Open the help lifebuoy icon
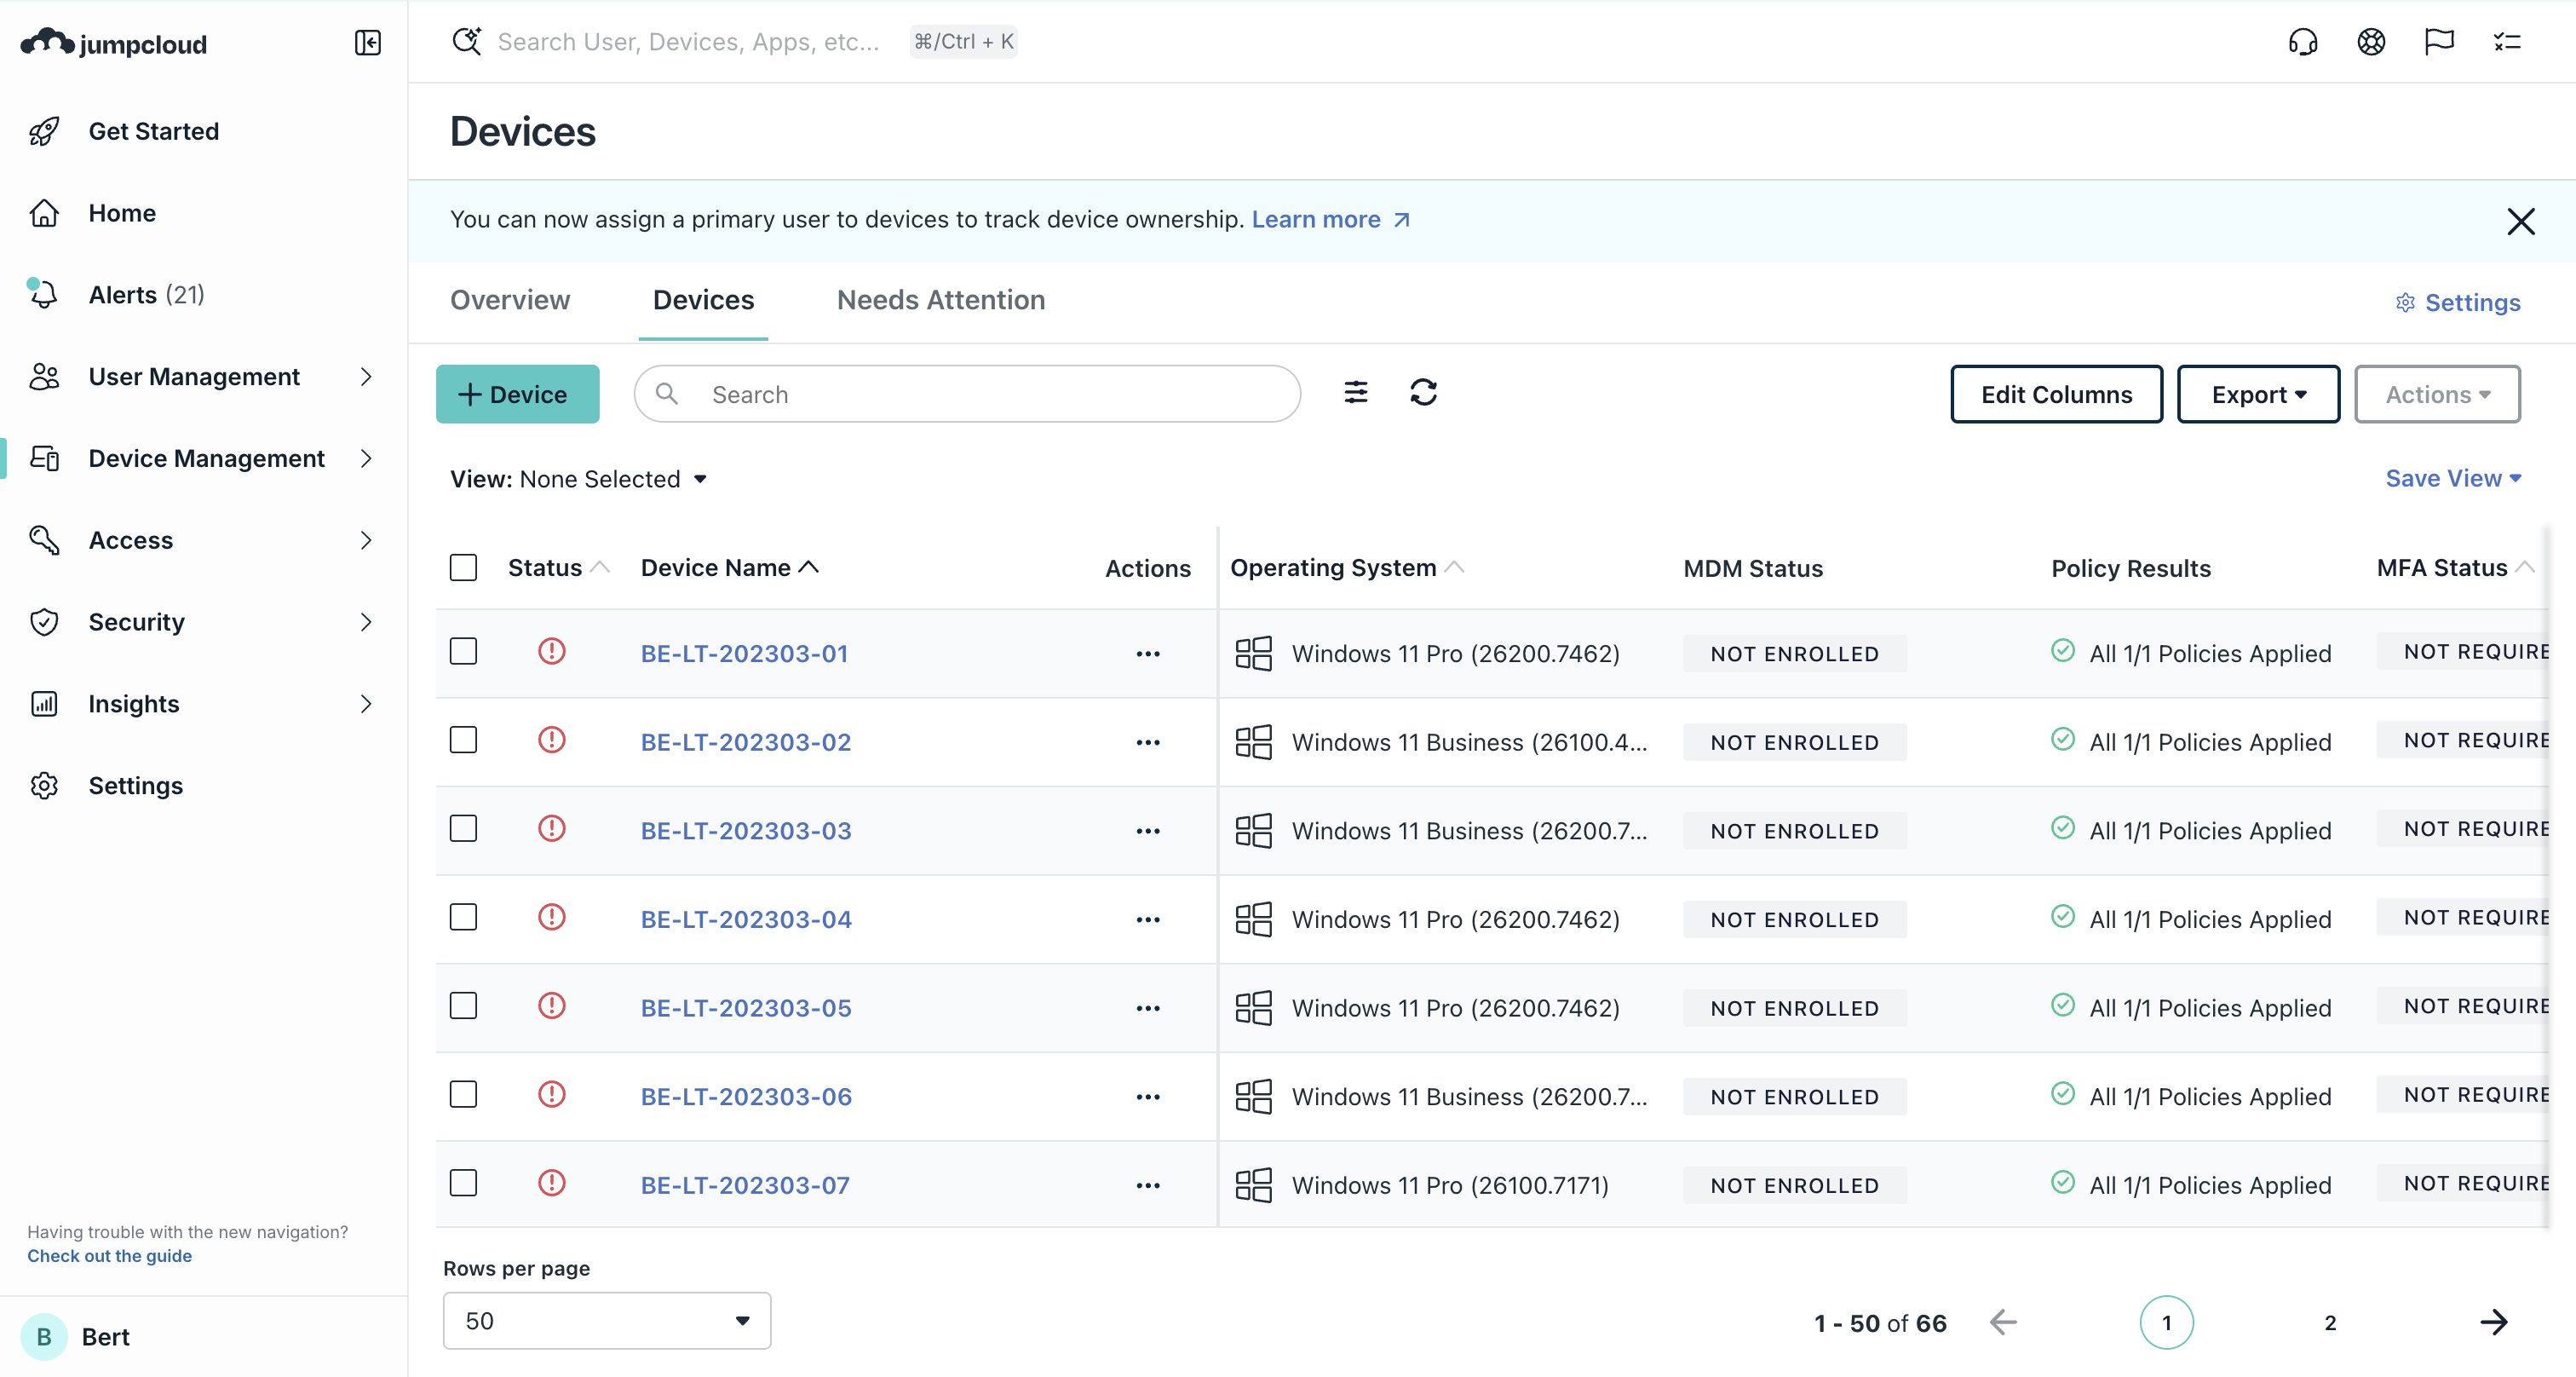This screenshot has height=1377, width=2576. tap(2370, 42)
